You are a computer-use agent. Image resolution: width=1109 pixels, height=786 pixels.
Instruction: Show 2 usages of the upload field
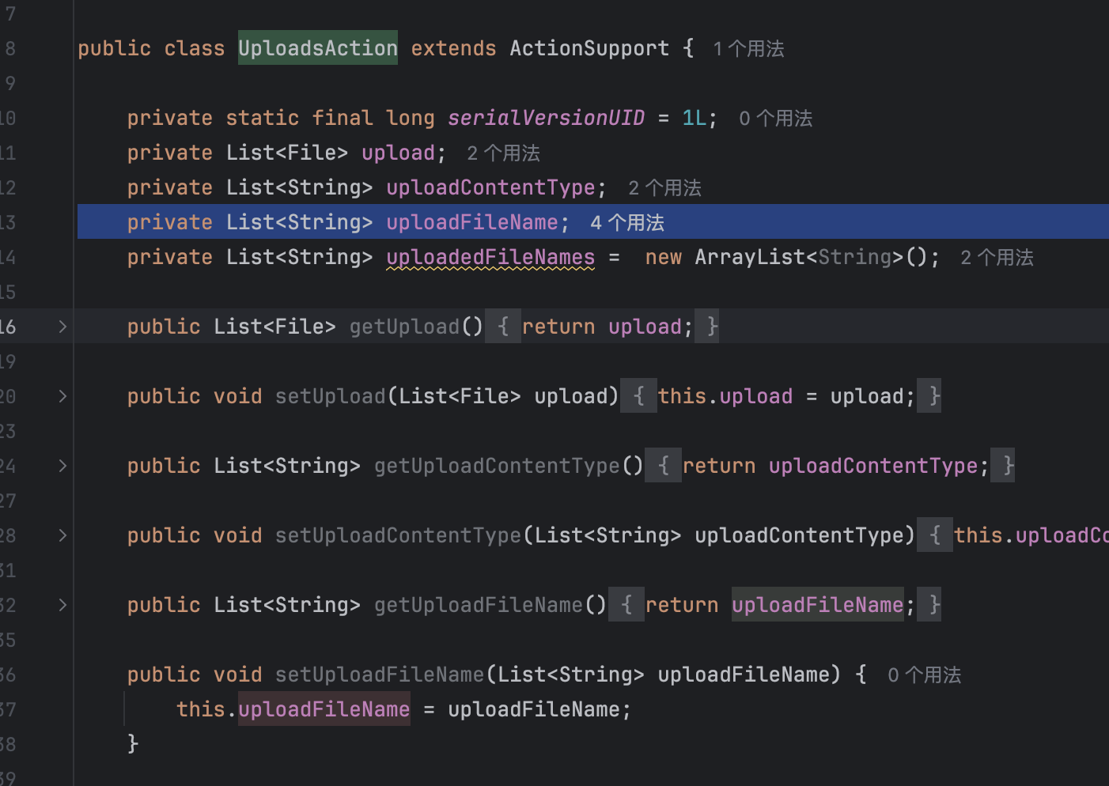(x=503, y=153)
